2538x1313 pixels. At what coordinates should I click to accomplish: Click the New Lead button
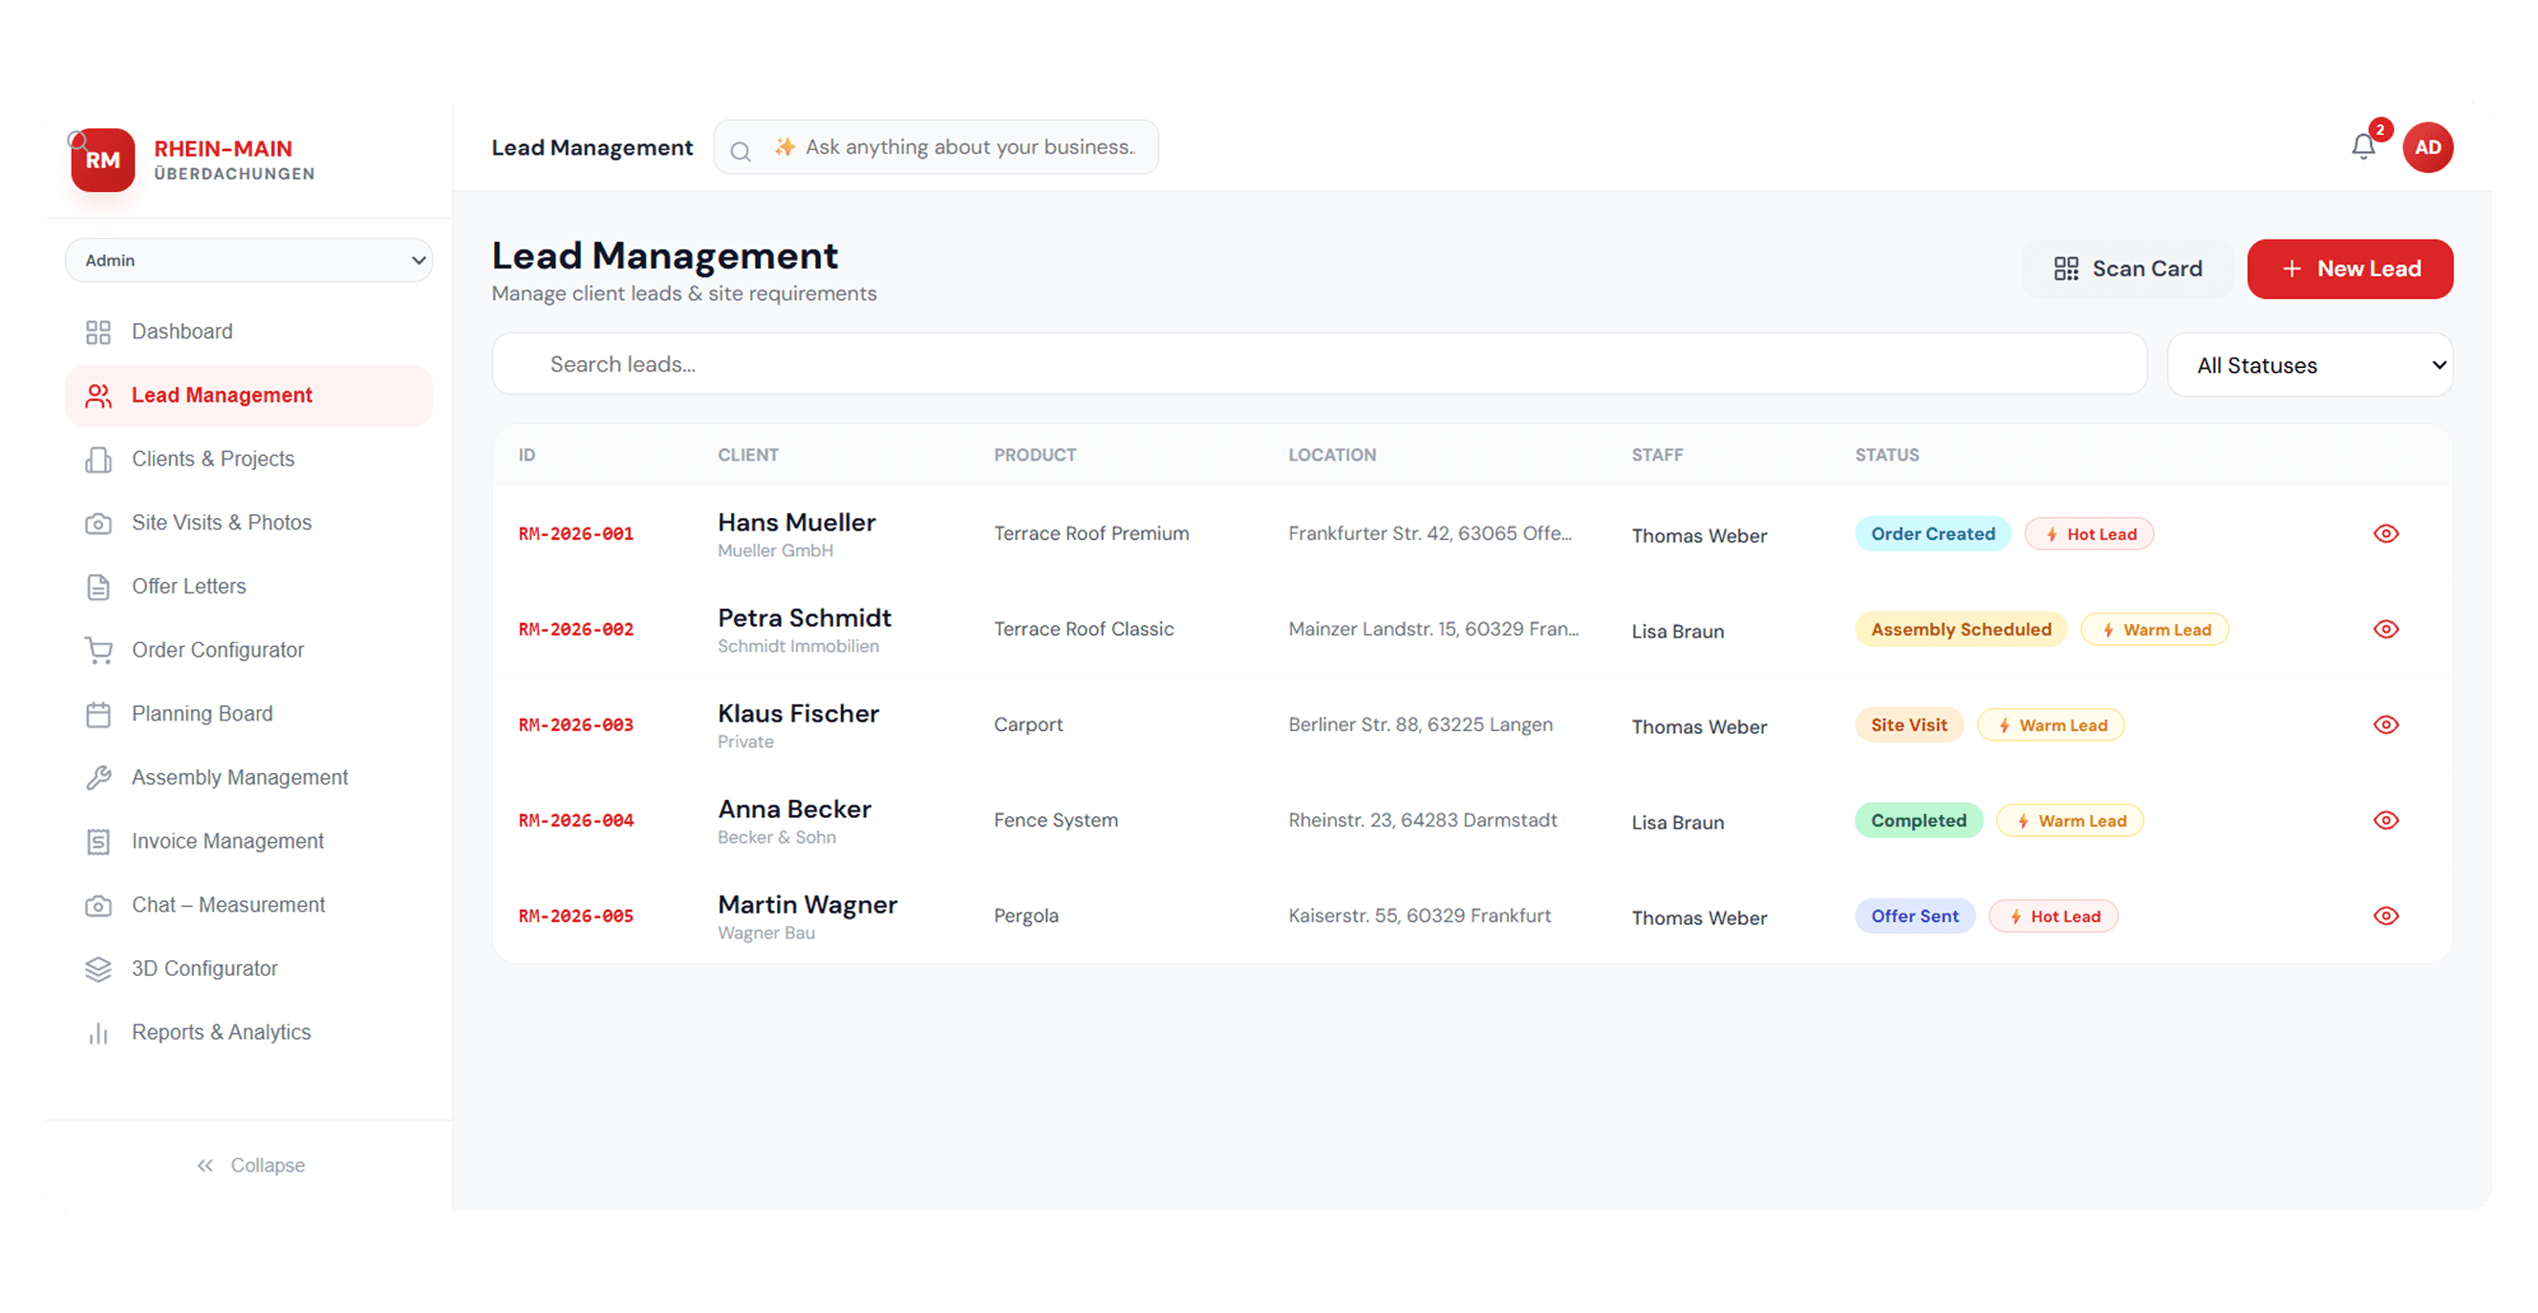coord(2350,269)
